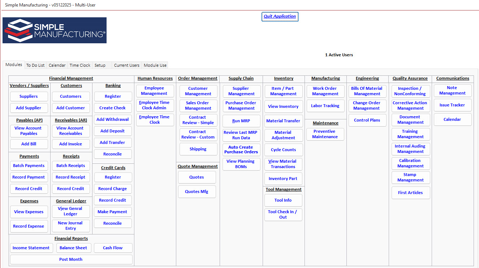Open Supplier Management
The width and height of the screenshot is (479, 268).
241,91
